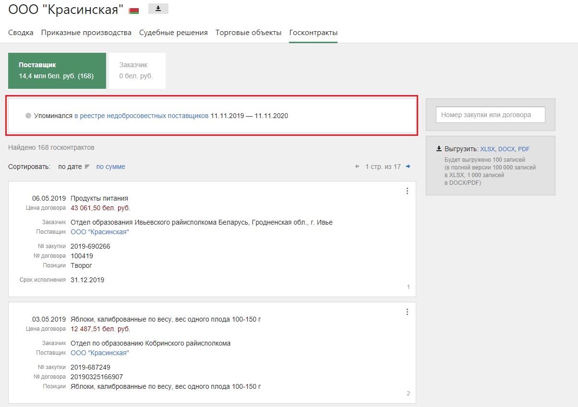Viewport: 578px width, 407px height.
Task: Click the ООО "Красинская" page heading
Action: pos(66,9)
